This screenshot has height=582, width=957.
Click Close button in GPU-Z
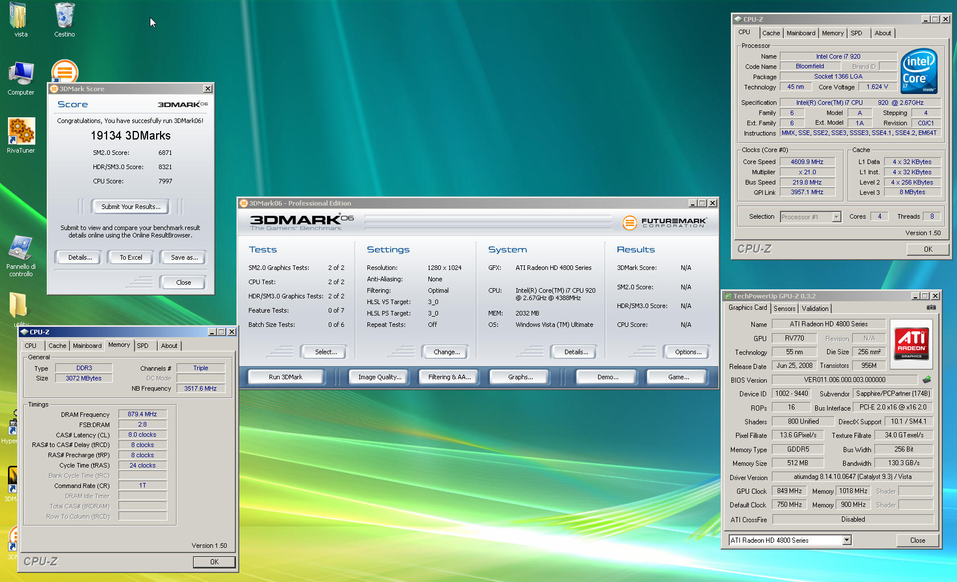(x=917, y=540)
